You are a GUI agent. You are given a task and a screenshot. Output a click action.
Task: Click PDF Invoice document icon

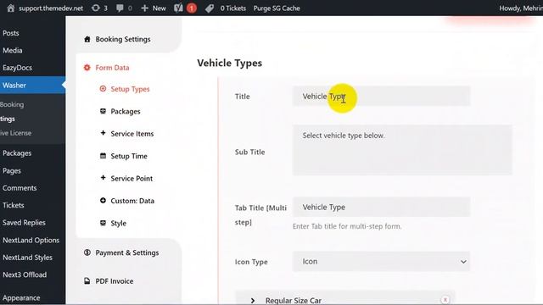pos(87,280)
